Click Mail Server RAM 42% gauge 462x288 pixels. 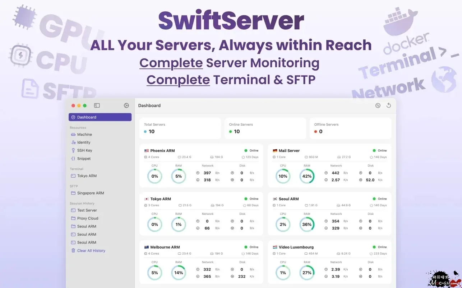point(307,176)
